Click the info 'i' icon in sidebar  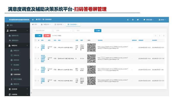point(11,79)
